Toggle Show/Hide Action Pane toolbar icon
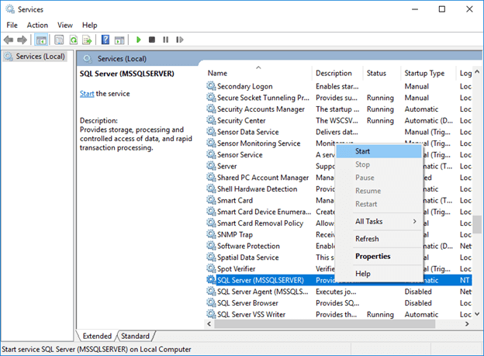Viewport: 484px width, 356px height. click(x=119, y=40)
